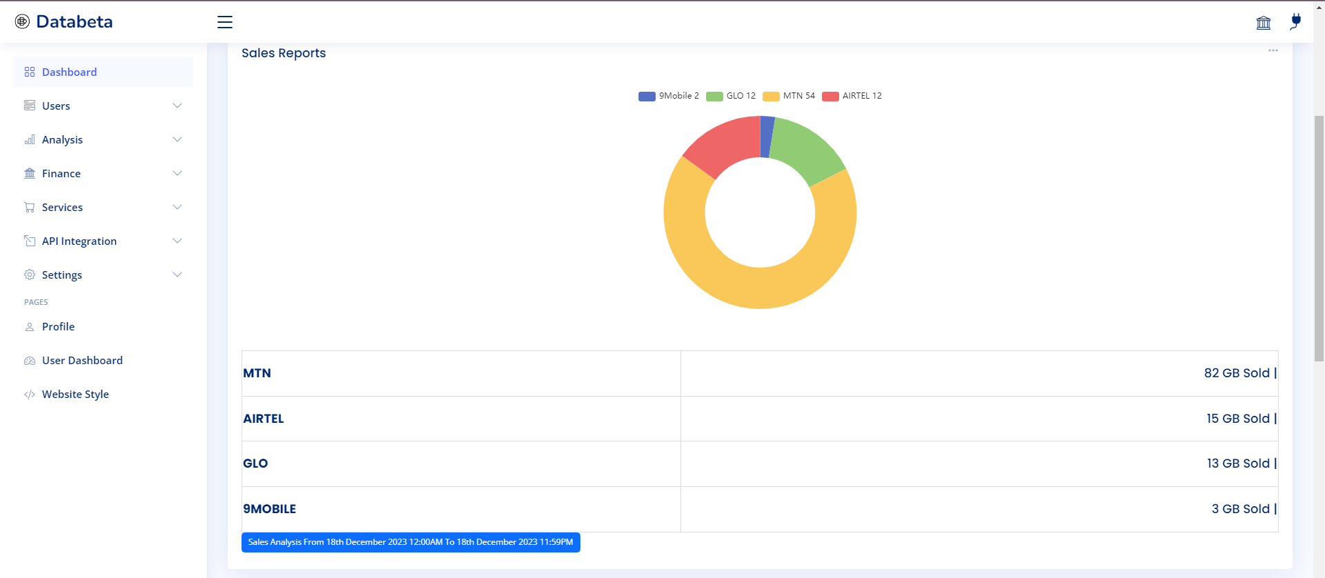Screen dimensions: 1325x578
Task: Click the Website Style code icon
Action: click(30, 395)
